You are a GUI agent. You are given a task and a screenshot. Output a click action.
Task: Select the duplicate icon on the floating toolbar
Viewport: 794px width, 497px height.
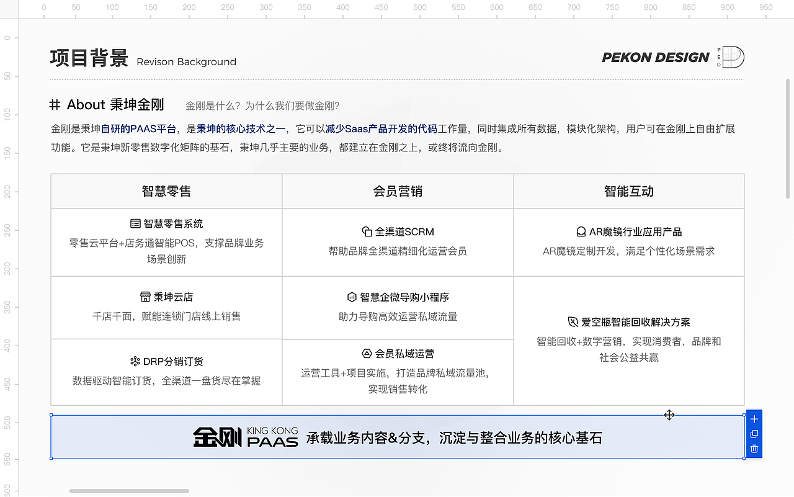coord(754,435)
